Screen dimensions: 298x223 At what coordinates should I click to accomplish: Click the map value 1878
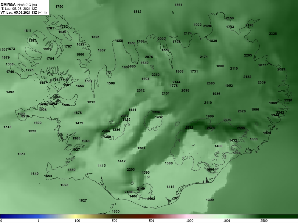[x=78, y=113]
